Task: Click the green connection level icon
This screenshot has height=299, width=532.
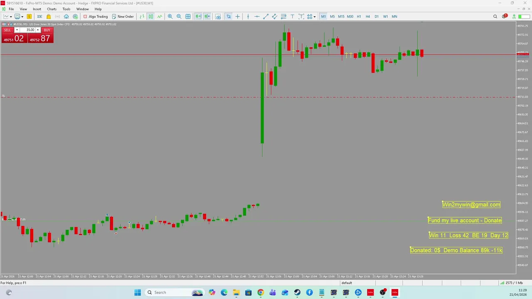Action: [514, 17]
